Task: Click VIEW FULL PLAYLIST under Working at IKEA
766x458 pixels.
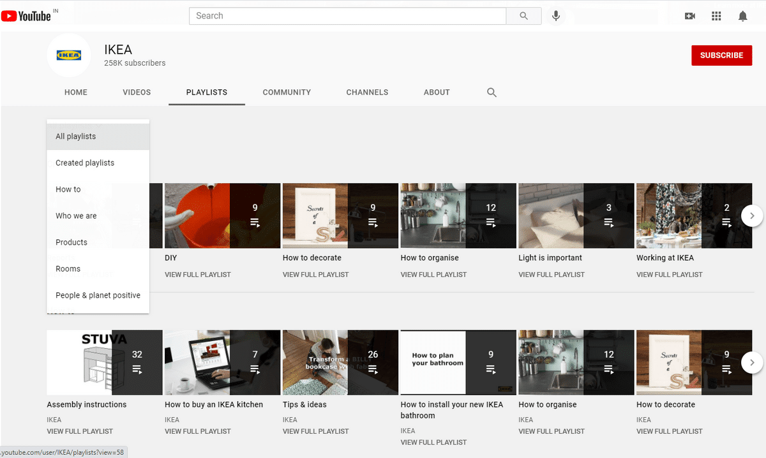Action: point(670,275)
